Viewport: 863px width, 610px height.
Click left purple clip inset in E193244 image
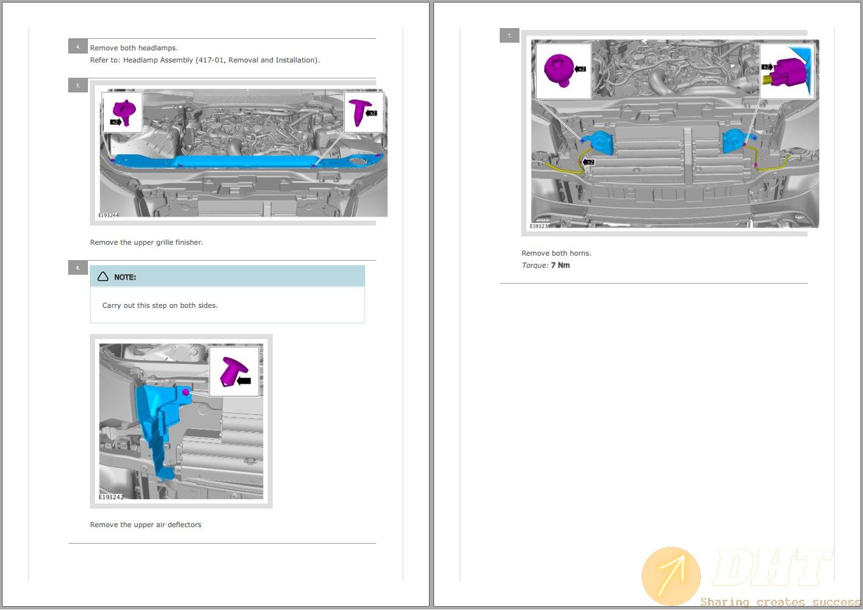tap(122, 112)
